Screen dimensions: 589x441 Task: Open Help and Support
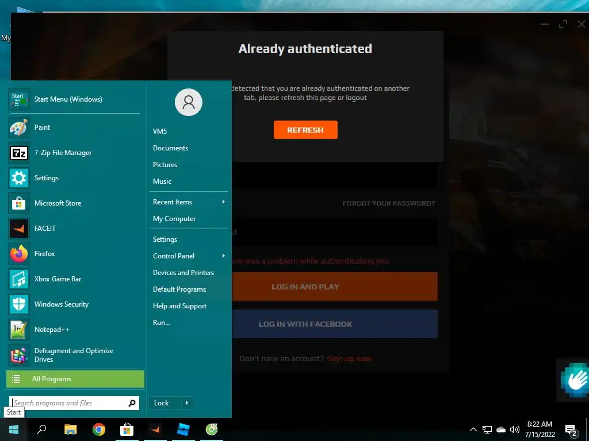click(179, 306)
